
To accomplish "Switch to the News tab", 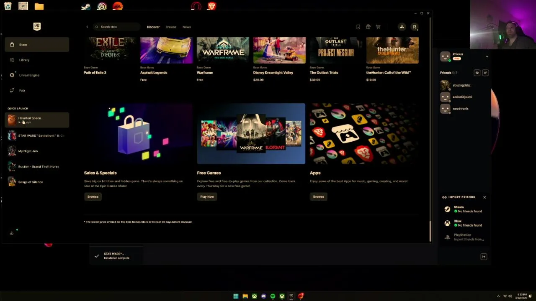I will pyautogui.click(x=186, y=27).
